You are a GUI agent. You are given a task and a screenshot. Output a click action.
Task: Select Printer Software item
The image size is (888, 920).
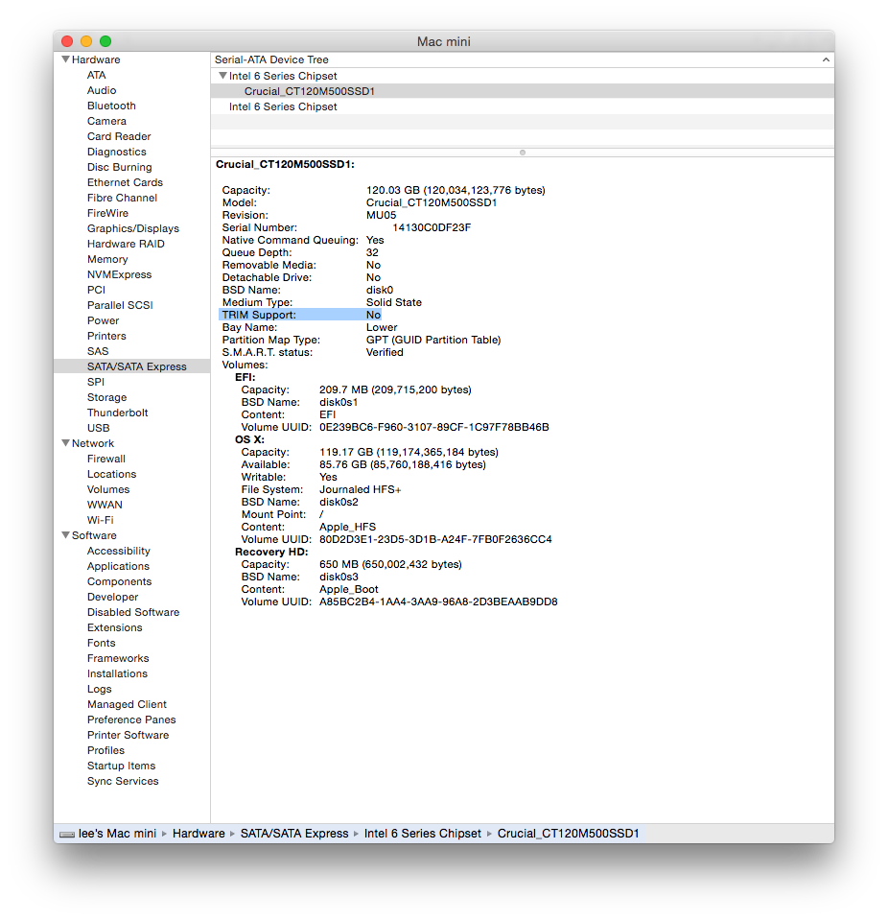pos(128,735)
